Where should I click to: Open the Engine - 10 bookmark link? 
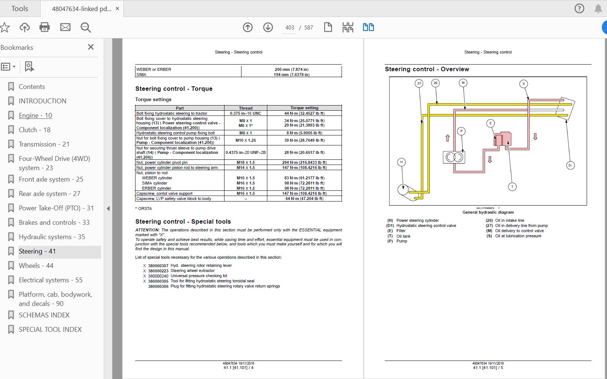[x=35, y=116]
